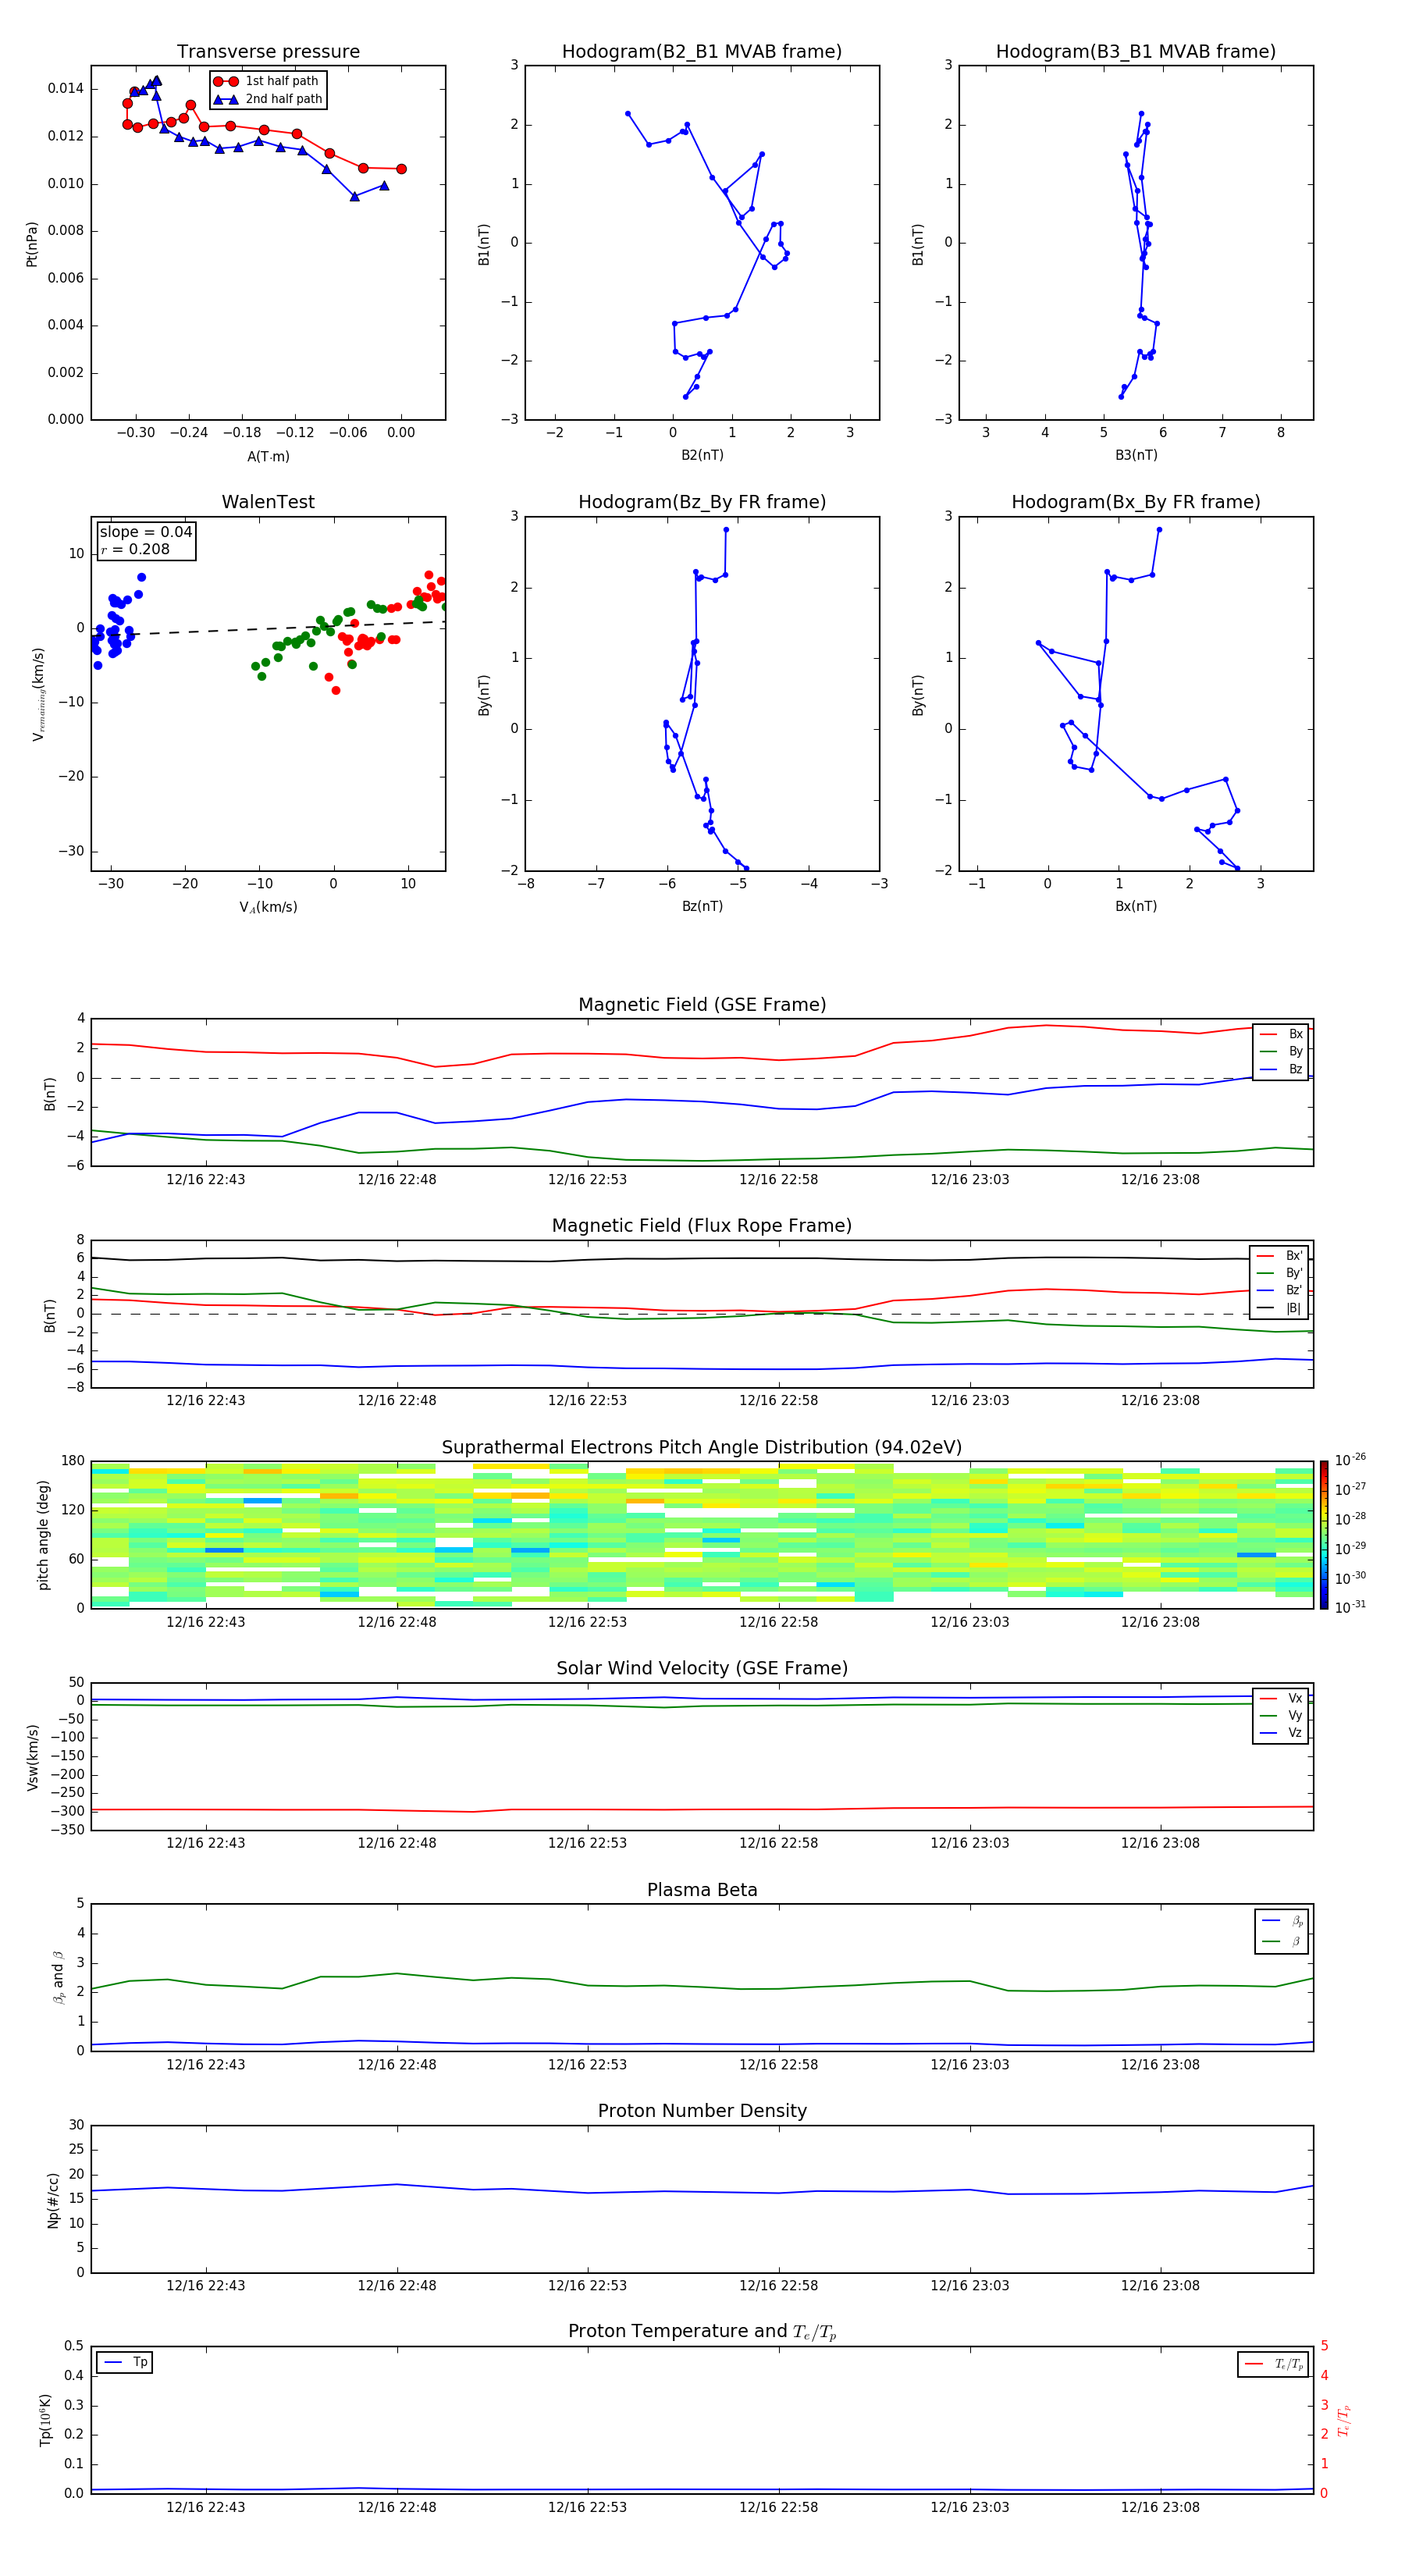Image resolution: width=1405 pixels, height=2576 pixels.
Task: Click "12/16 22:58" tick under Solar Wind Velocity
Action: [x=778, y=1843]
